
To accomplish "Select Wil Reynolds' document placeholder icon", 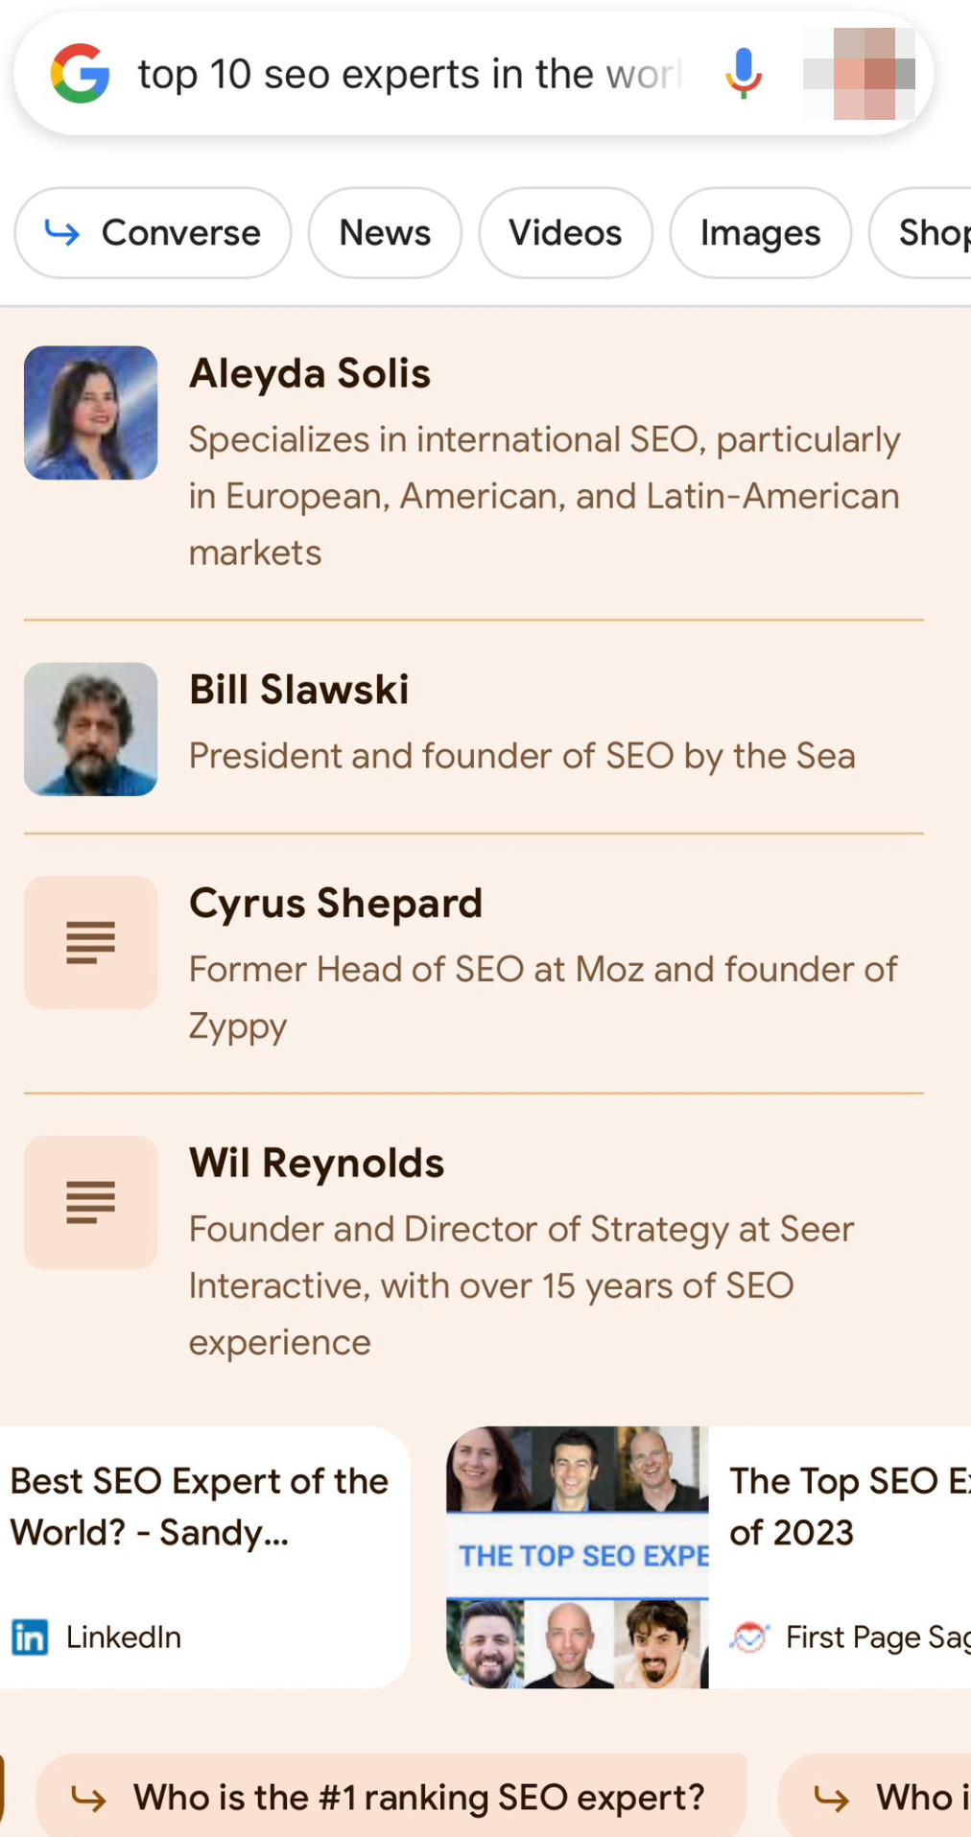I will click(90, 1203).
